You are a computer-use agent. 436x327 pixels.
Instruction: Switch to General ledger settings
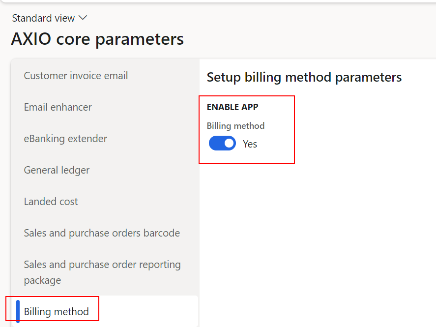[57, 170]
